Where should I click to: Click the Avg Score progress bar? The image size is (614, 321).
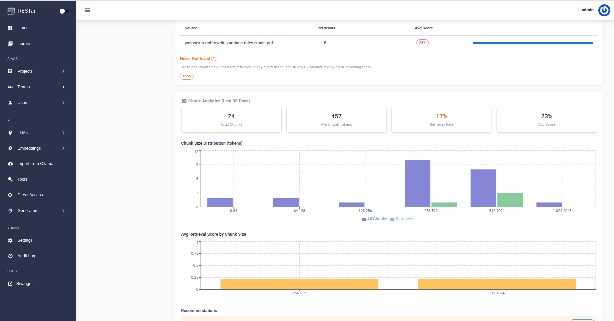click(x=533, y=43)
